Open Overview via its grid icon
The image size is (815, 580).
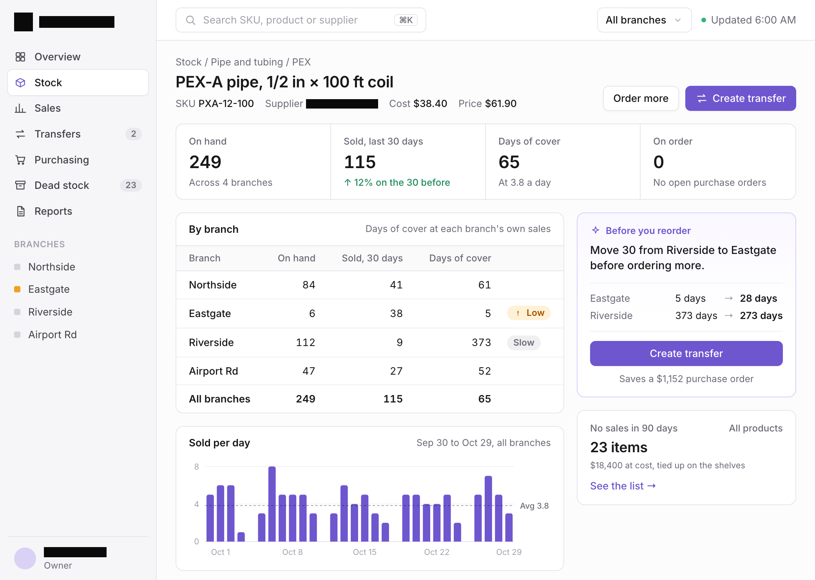click(20, 57)
